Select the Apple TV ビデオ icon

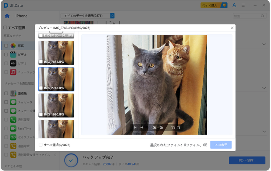(x=13, y=63)
